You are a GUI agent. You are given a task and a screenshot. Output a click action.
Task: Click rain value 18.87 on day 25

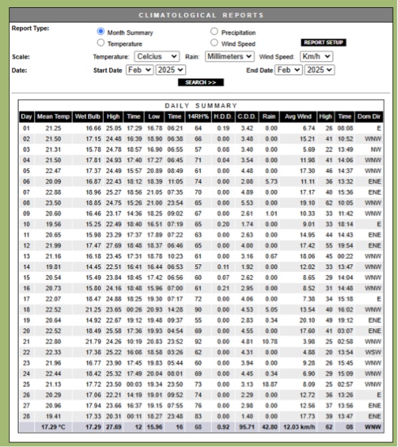coord(269,385)
